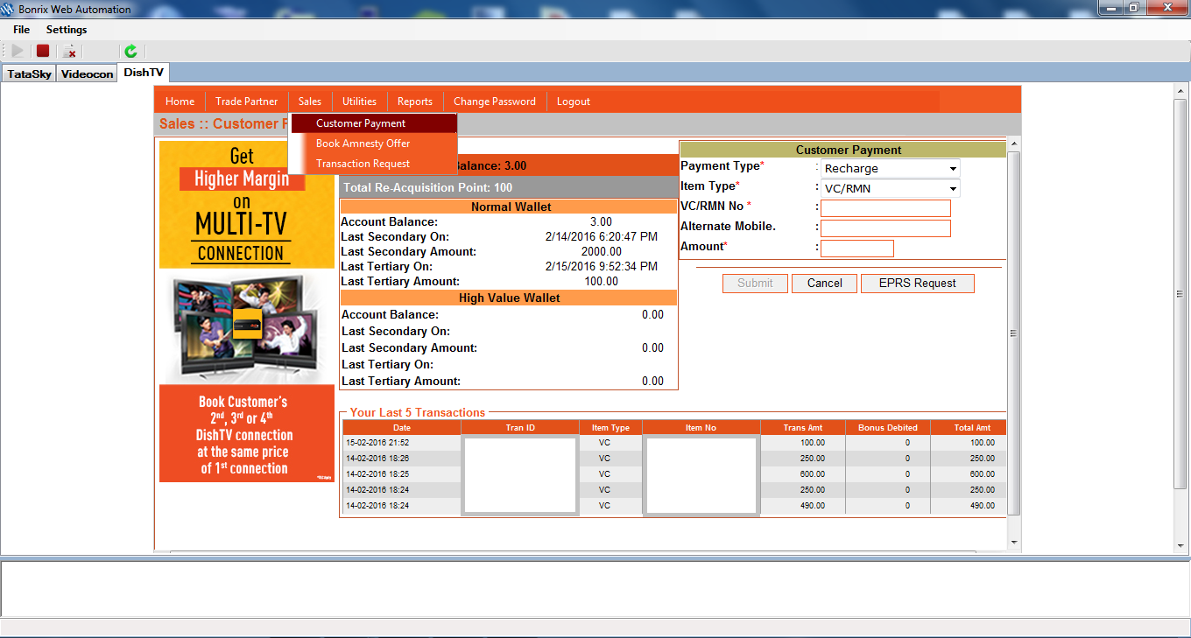Click the EPRS Request button

[917, 284]
